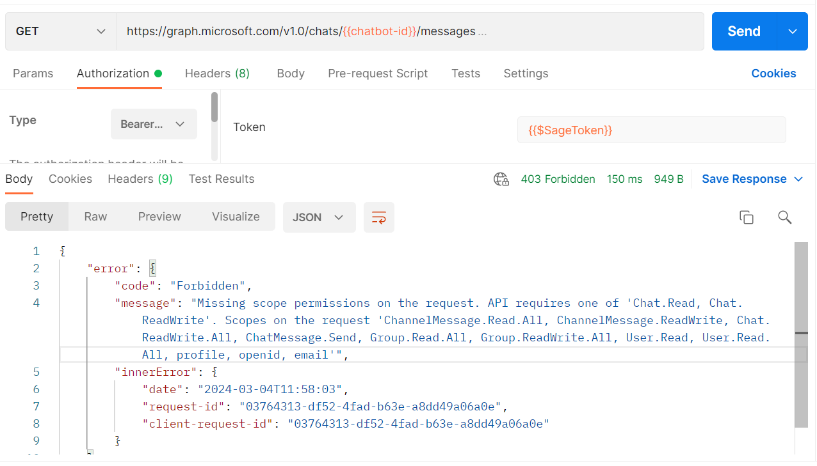
Task: Click the network globe lock icon
Action: (x=501, y=179)
